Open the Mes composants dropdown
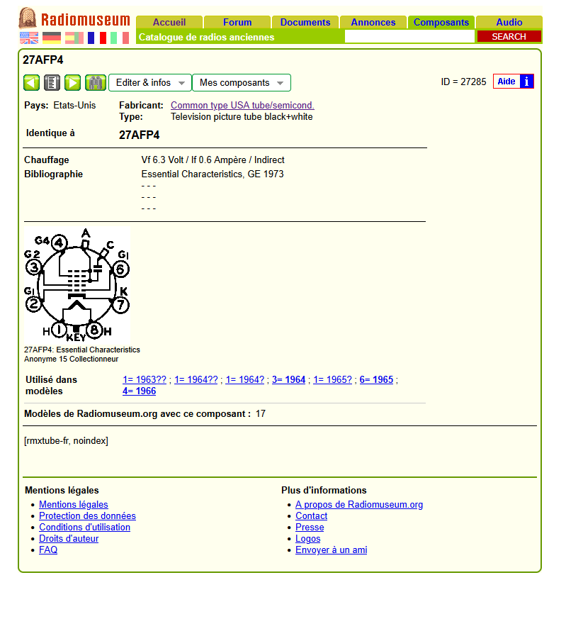 tap(241, 83)
